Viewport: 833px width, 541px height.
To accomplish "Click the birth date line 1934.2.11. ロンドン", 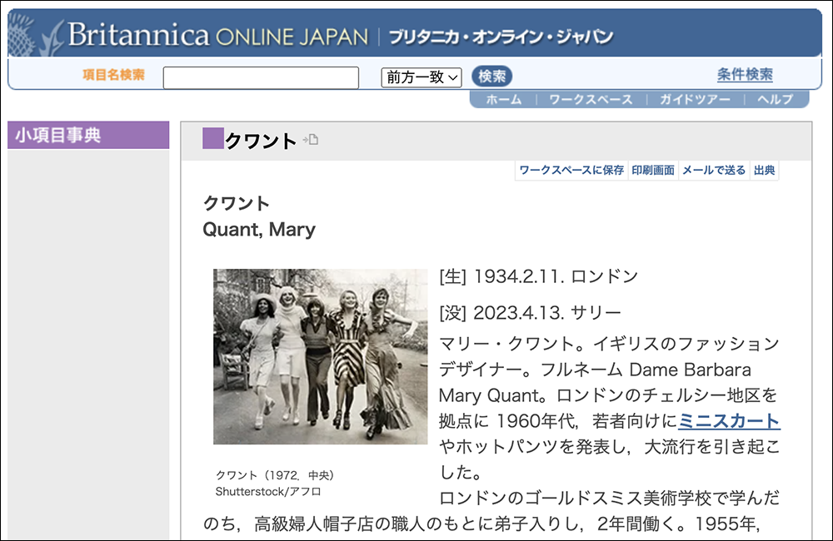I will (539, 276).
